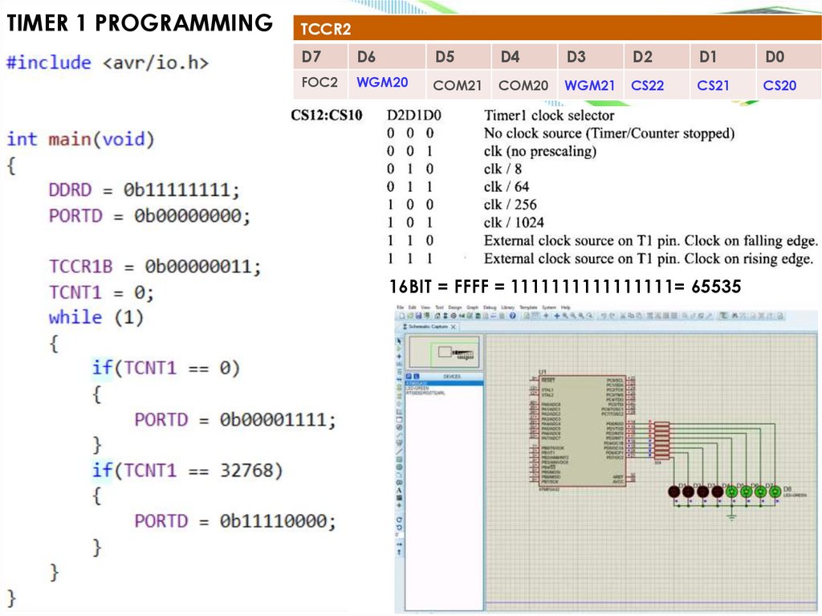
Task: Click the rotate clockwise icon
Action: [400, 520]
